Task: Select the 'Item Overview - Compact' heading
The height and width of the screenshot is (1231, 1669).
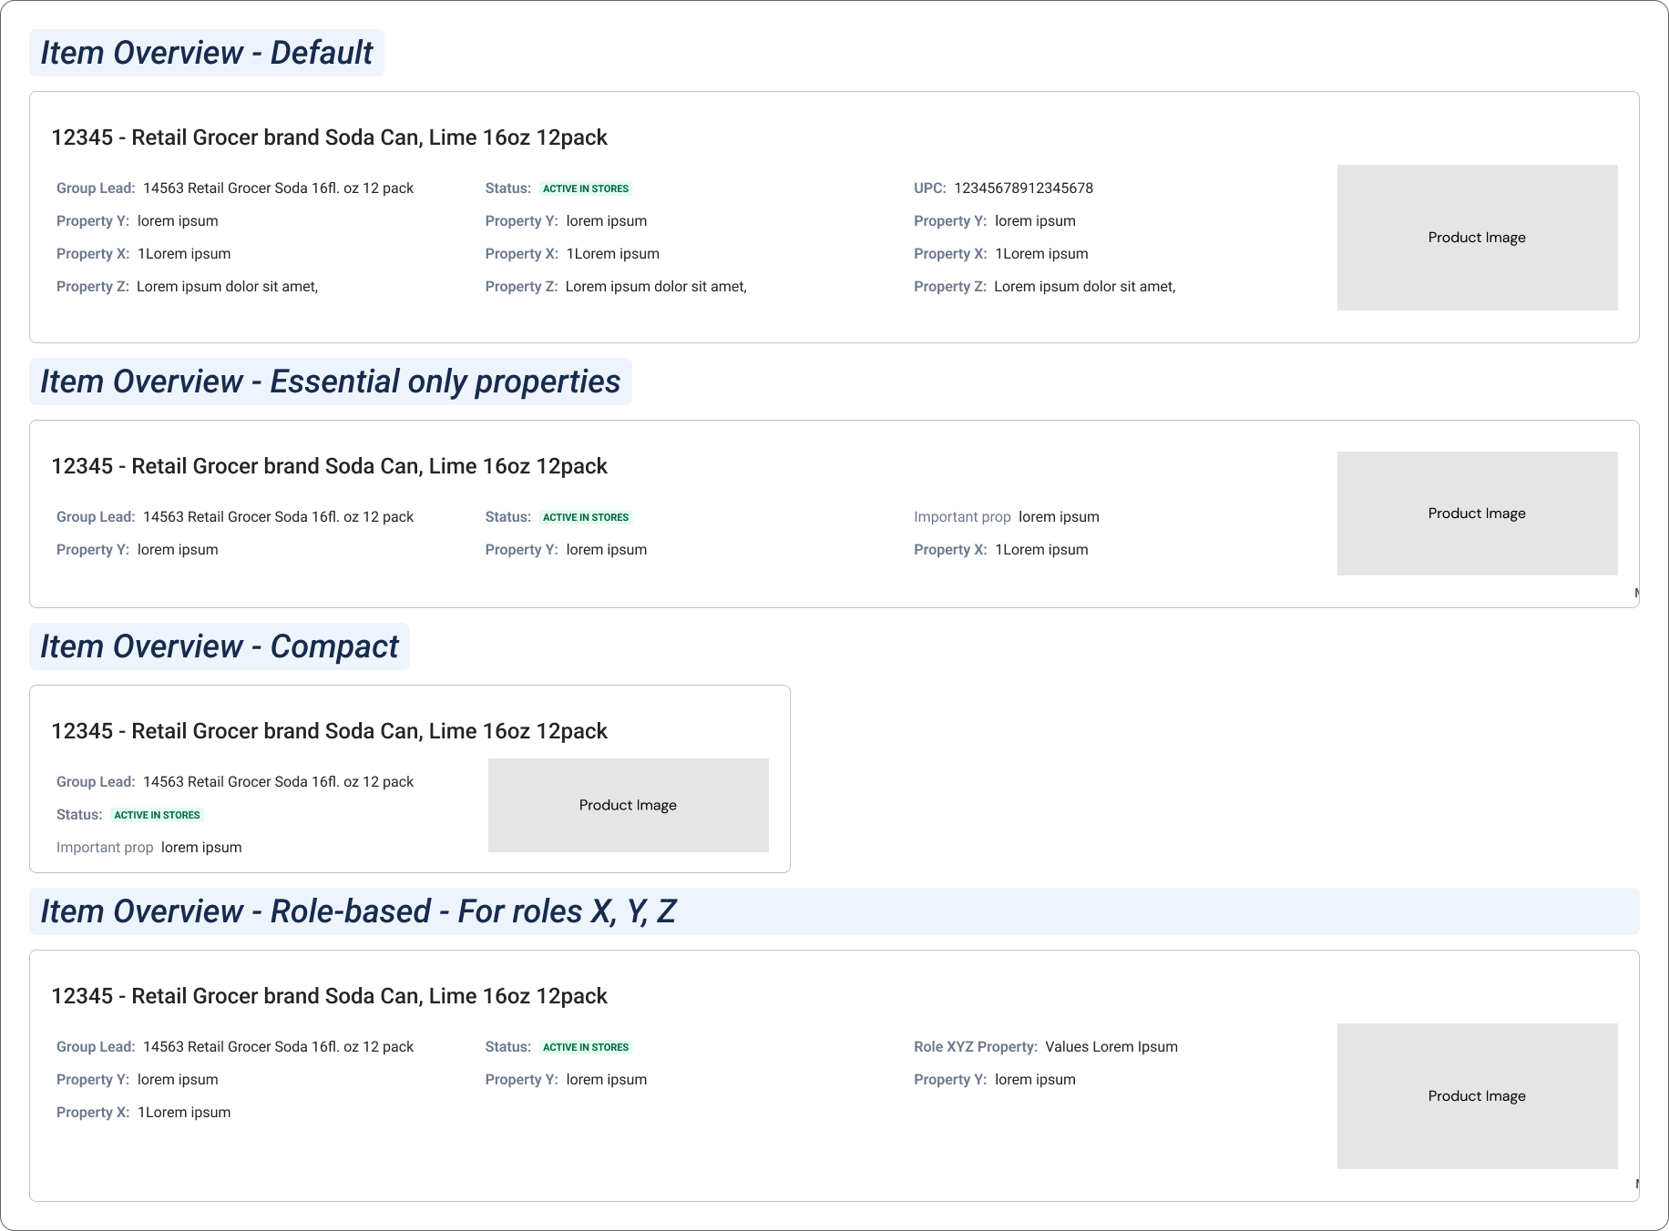Action: (220, 646)
